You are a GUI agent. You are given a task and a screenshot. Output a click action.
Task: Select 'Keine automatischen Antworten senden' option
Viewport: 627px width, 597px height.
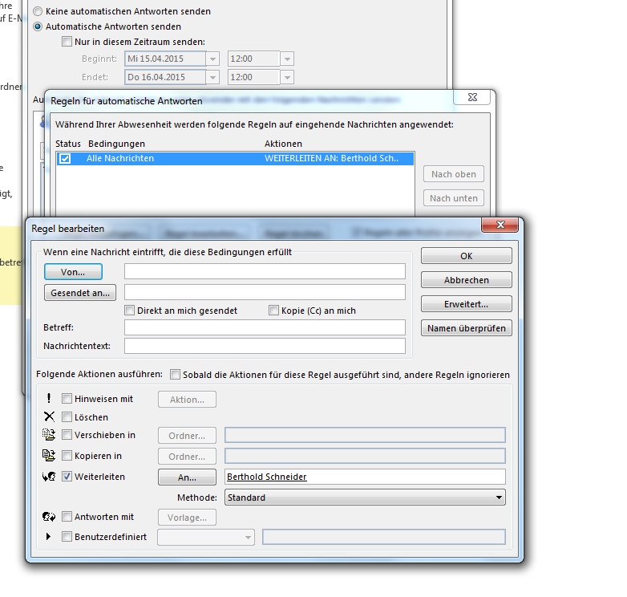point(38,12)
